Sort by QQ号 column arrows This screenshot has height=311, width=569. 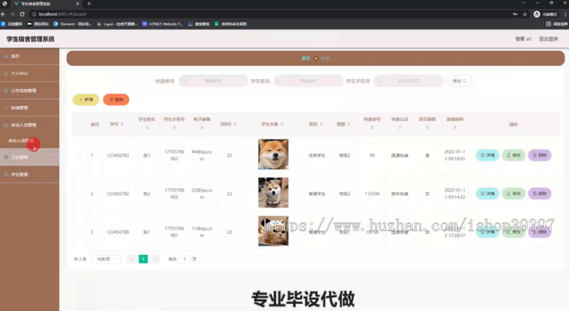[x=235, y=124]
